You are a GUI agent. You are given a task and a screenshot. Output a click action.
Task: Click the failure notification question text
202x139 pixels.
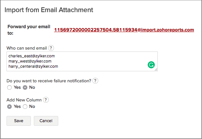(x=49, y=81)
